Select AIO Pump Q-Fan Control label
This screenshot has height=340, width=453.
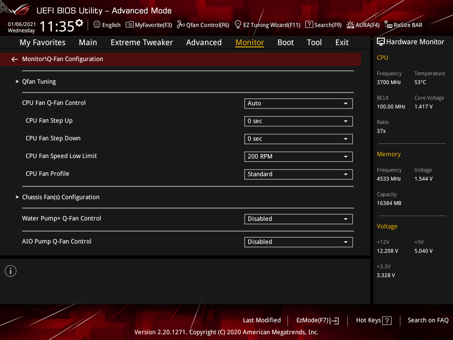click(x=57, y=241)
